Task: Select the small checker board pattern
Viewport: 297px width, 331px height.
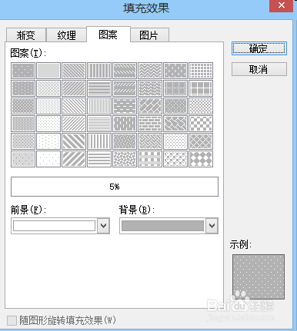Action: (x=201, y=106)
